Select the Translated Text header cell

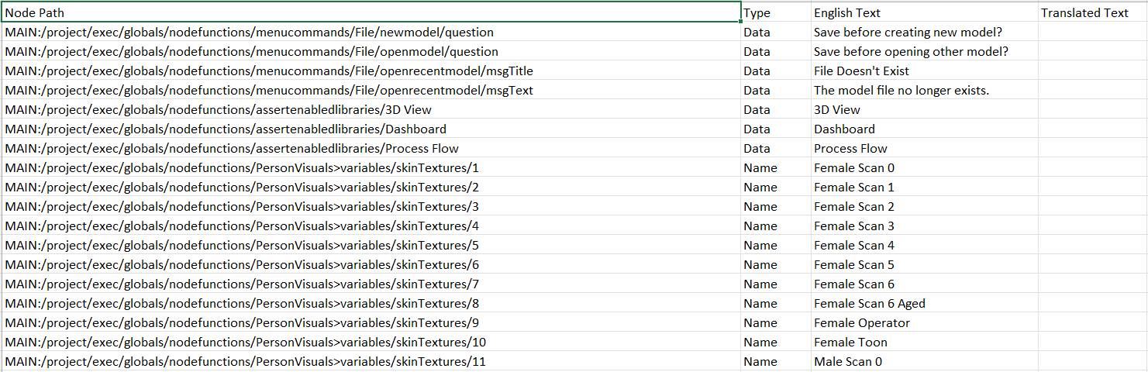coord(1093,12)
